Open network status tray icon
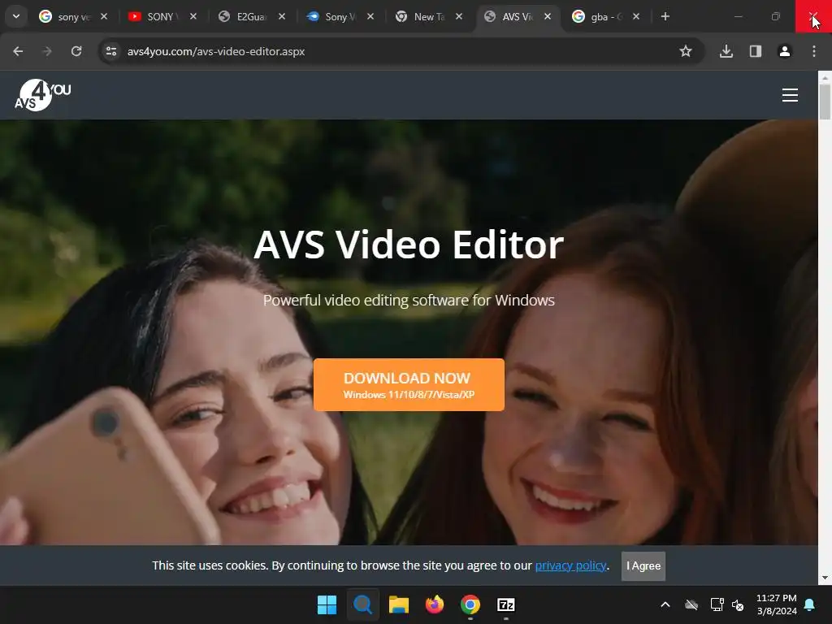The height and width of the screenshot is (624, 832). click(x=717, y=604)
